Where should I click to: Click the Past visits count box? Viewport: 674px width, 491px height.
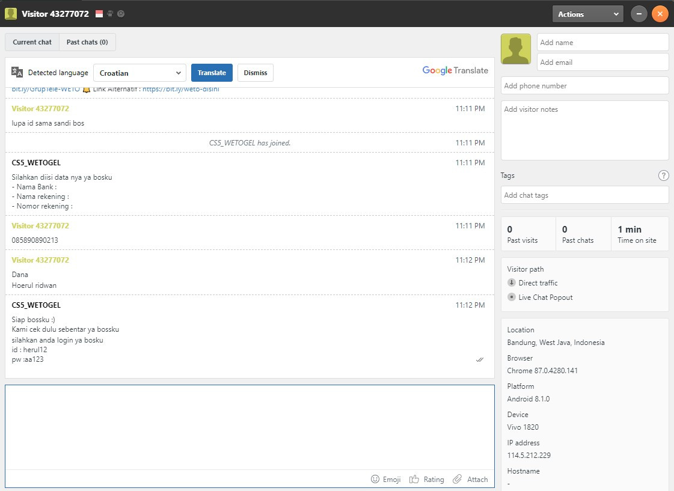coord(528,234)
